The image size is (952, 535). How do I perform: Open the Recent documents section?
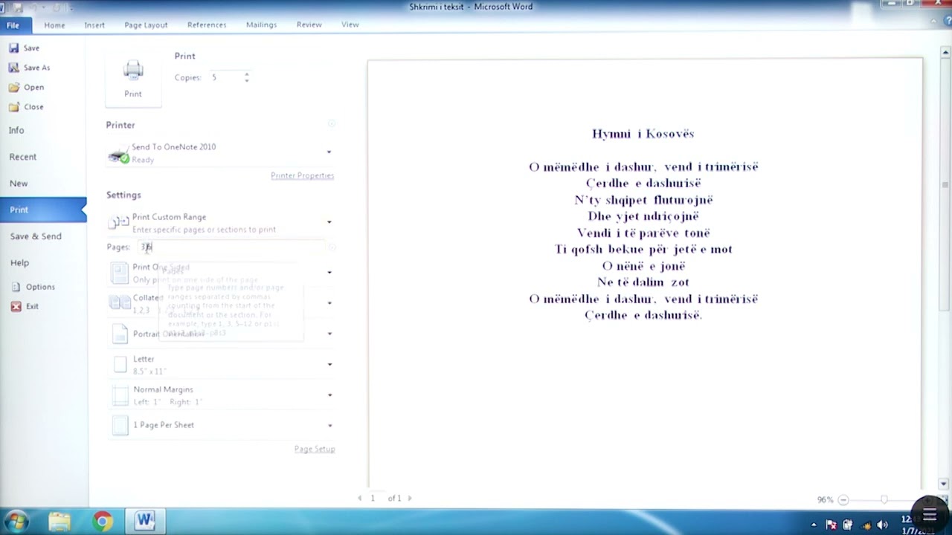tap(22, 157)
